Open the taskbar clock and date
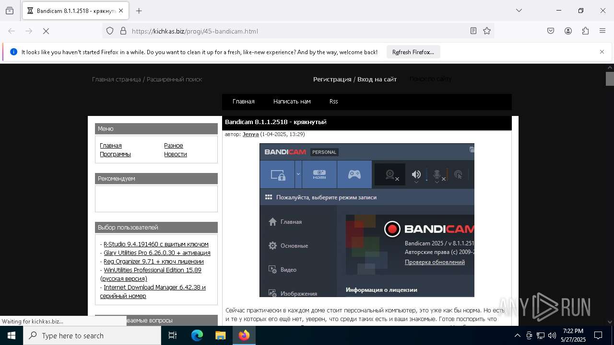The height and width of the screenshot is (345, 614). pos(573,335)
